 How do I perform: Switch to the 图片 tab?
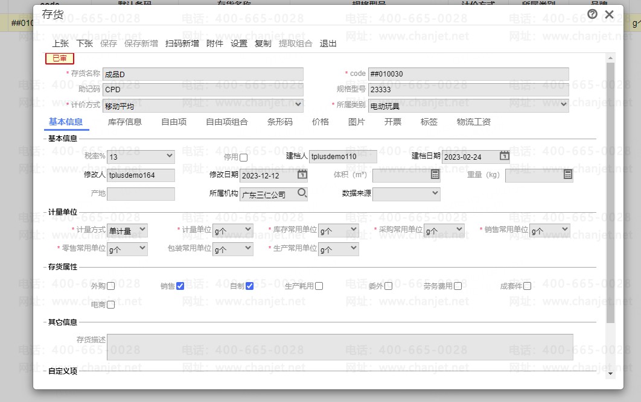tap(357, 122)
